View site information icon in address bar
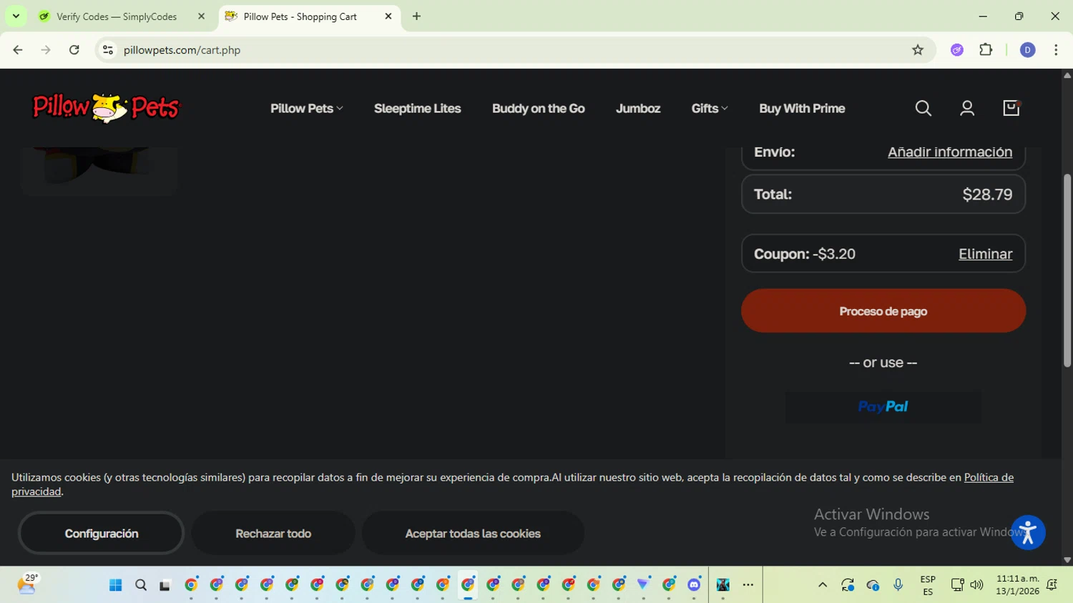Image resolution: width=1073 pixels, height=603 pixels. tap(108, 50)
